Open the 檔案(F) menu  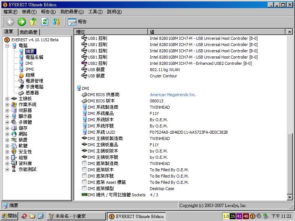(11, 12)
